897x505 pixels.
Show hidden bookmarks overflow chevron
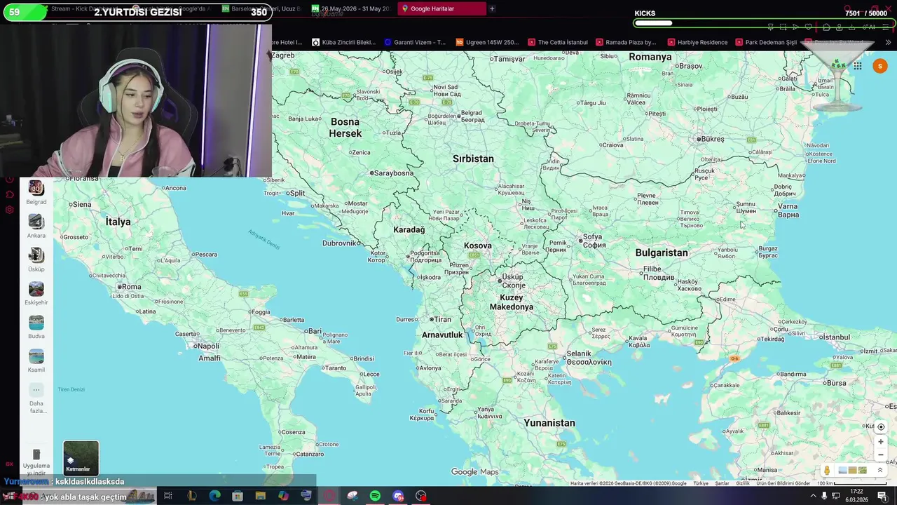click(x=888, y=42)
